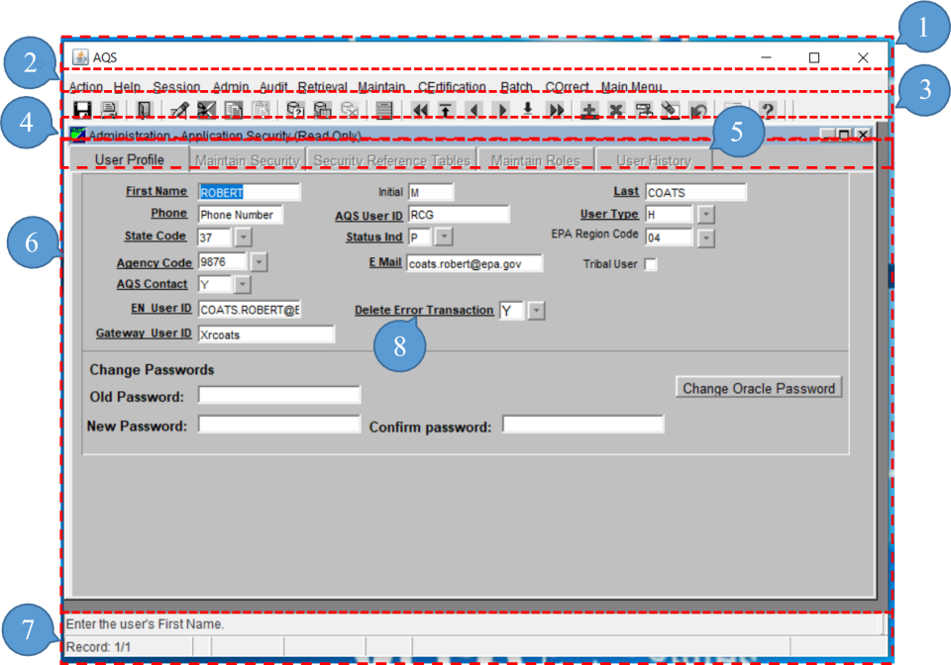951x665 pixels.
Task: Click the Help question mark icon
Action: pyautogui.click(x=769, y=109)
